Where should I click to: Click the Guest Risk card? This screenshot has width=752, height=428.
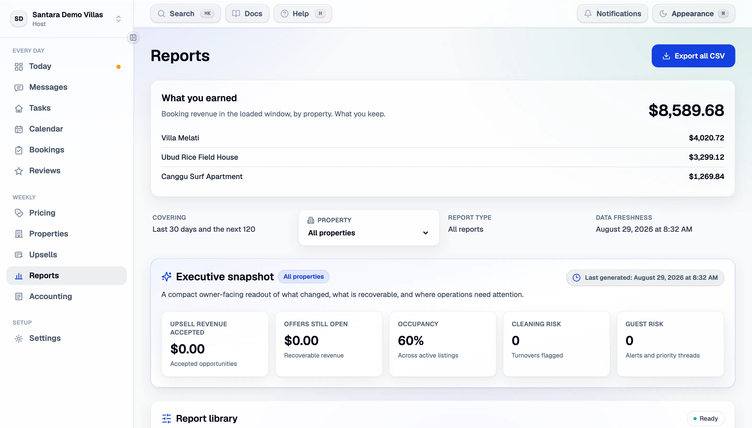click(670, 344)
